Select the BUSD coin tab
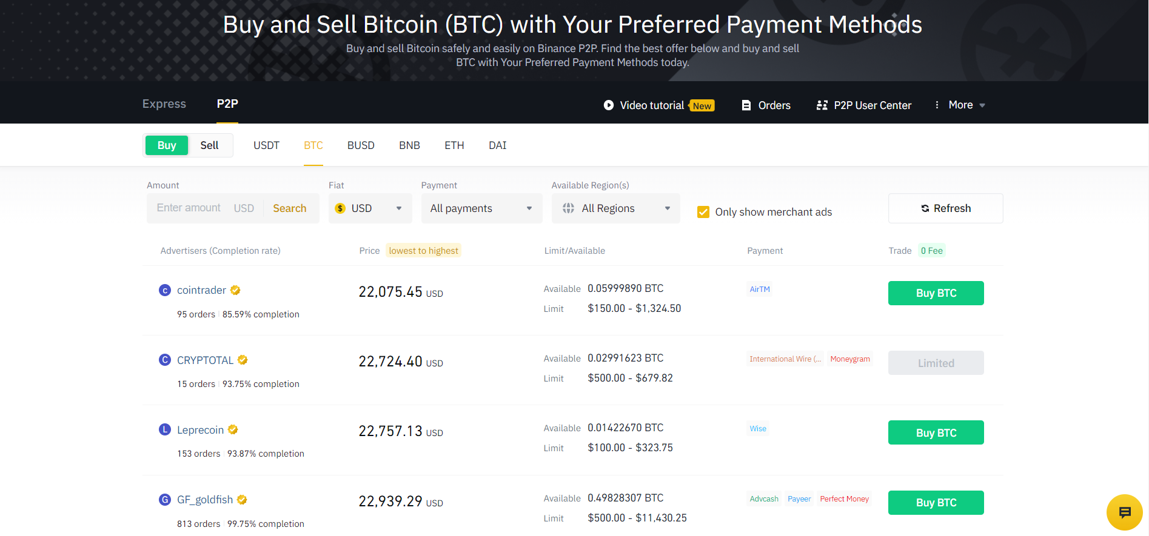The height and width of the screenshot is (536, 1149). click(361, 145)
